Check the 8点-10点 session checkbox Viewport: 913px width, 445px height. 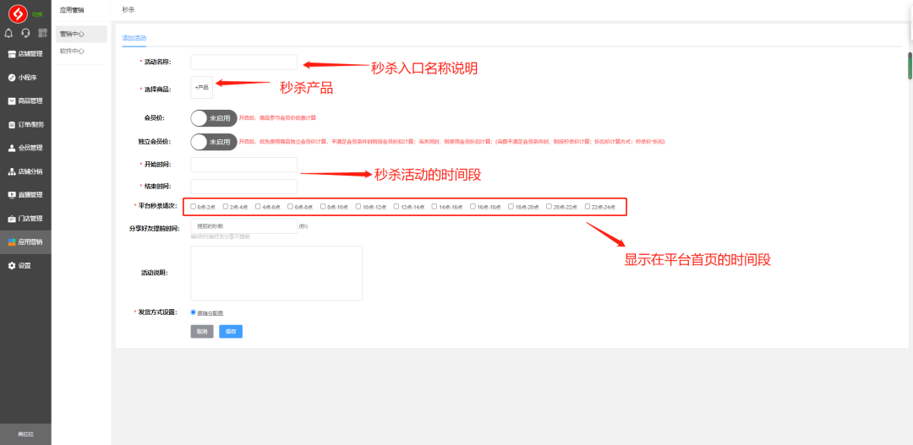pyautogui.click(x=323, y=207)
